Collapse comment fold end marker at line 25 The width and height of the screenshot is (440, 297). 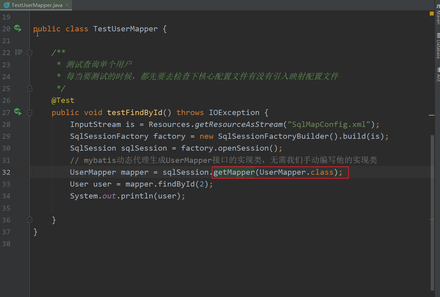point(29,88)
